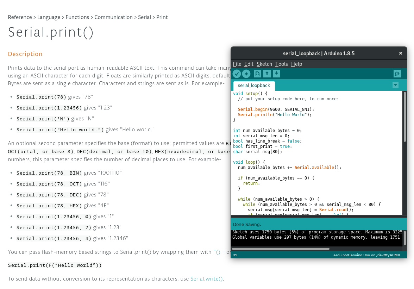Open a sketch with the Open icon
This screenshot has width=414, height=289.
pyautogui.click(x=267, y=74)
